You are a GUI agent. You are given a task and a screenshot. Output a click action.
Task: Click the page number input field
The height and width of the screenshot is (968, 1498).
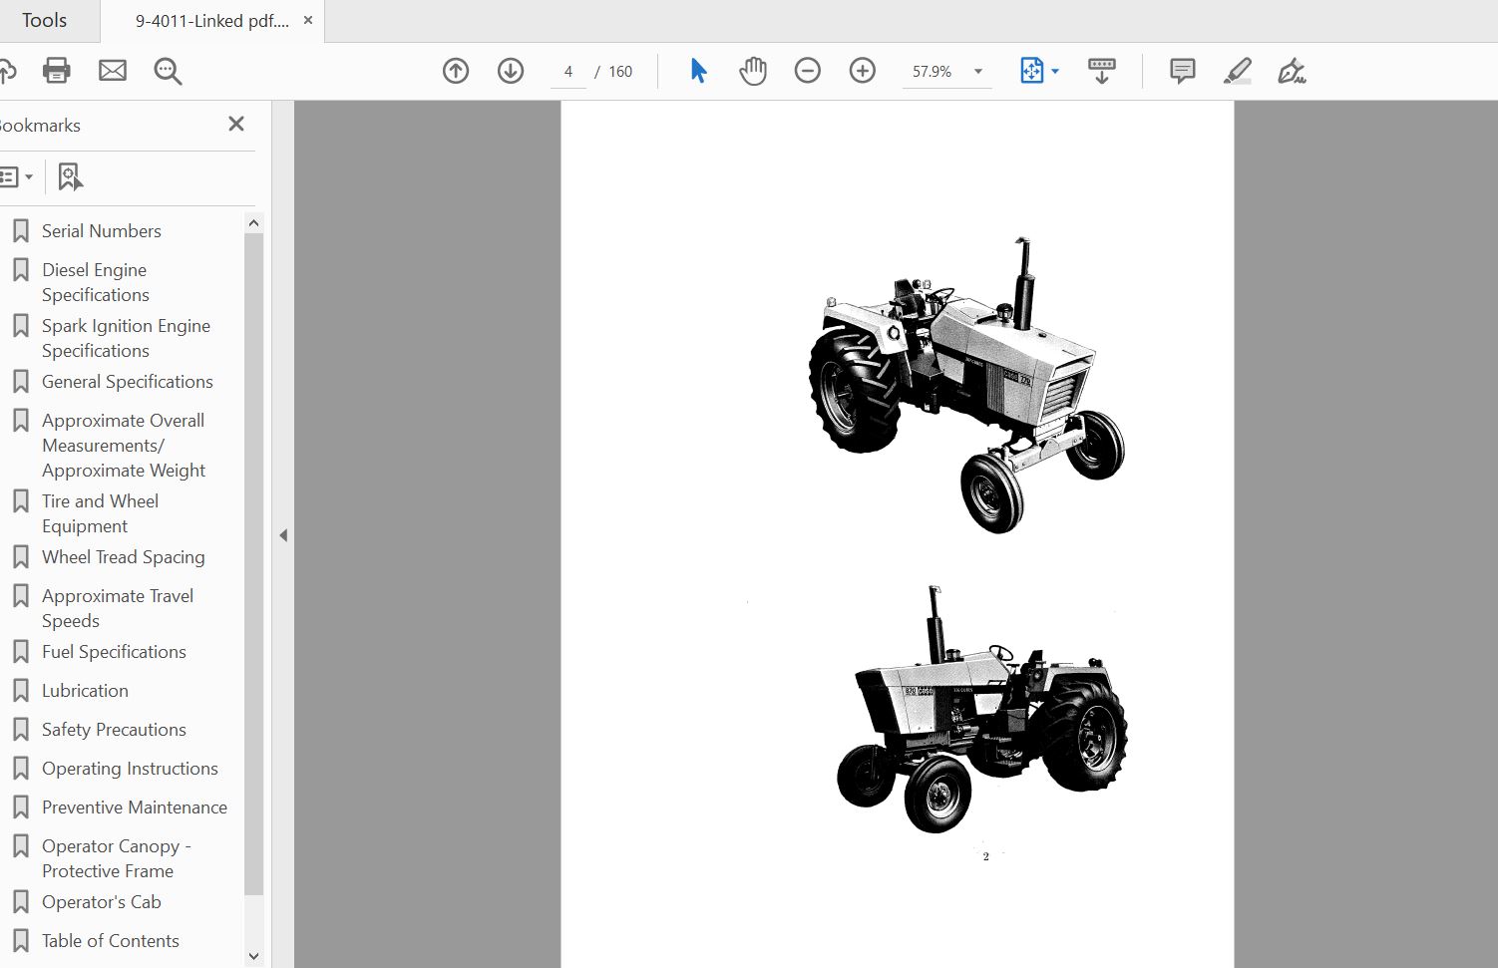(568, 72)
